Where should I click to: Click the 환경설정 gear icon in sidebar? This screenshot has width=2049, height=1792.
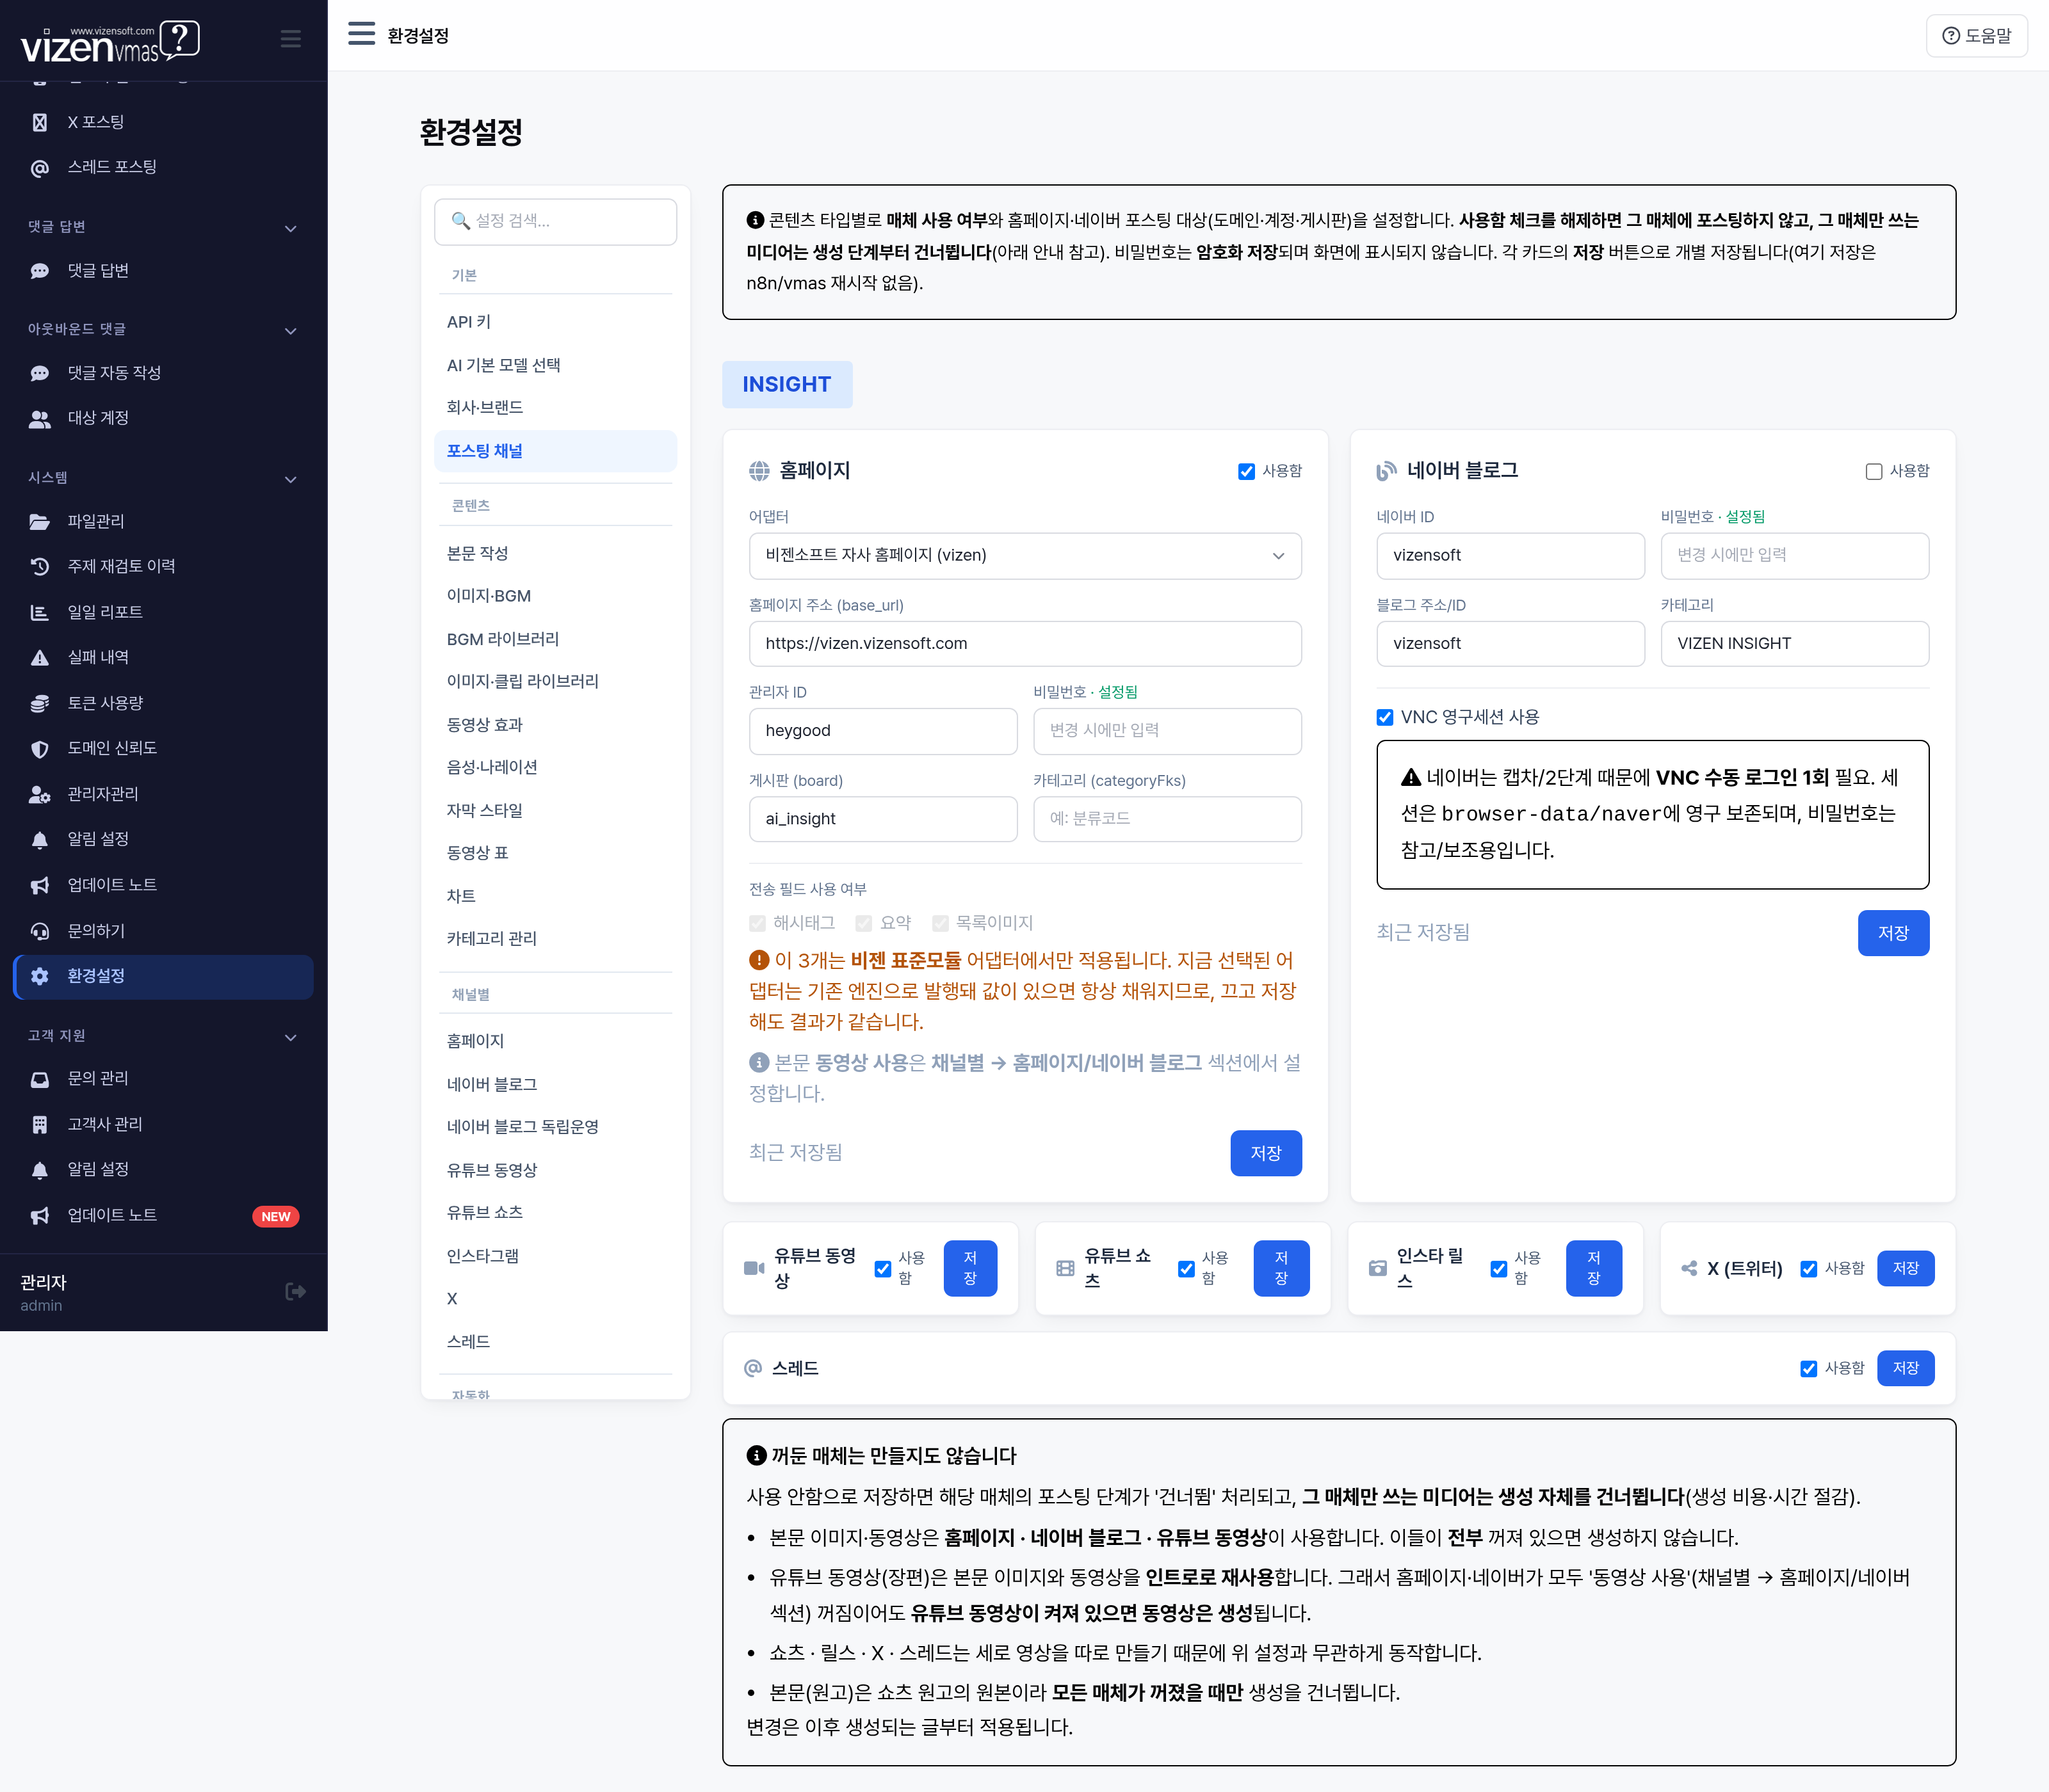pyautogui.click(x=40, y=976)
